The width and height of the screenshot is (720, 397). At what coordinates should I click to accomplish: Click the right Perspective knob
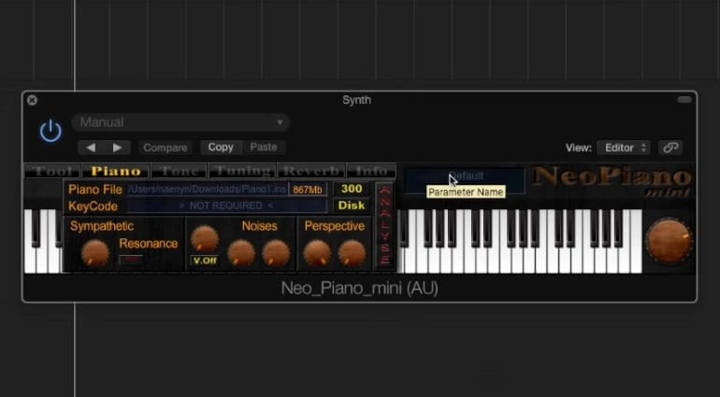(353, 253)
